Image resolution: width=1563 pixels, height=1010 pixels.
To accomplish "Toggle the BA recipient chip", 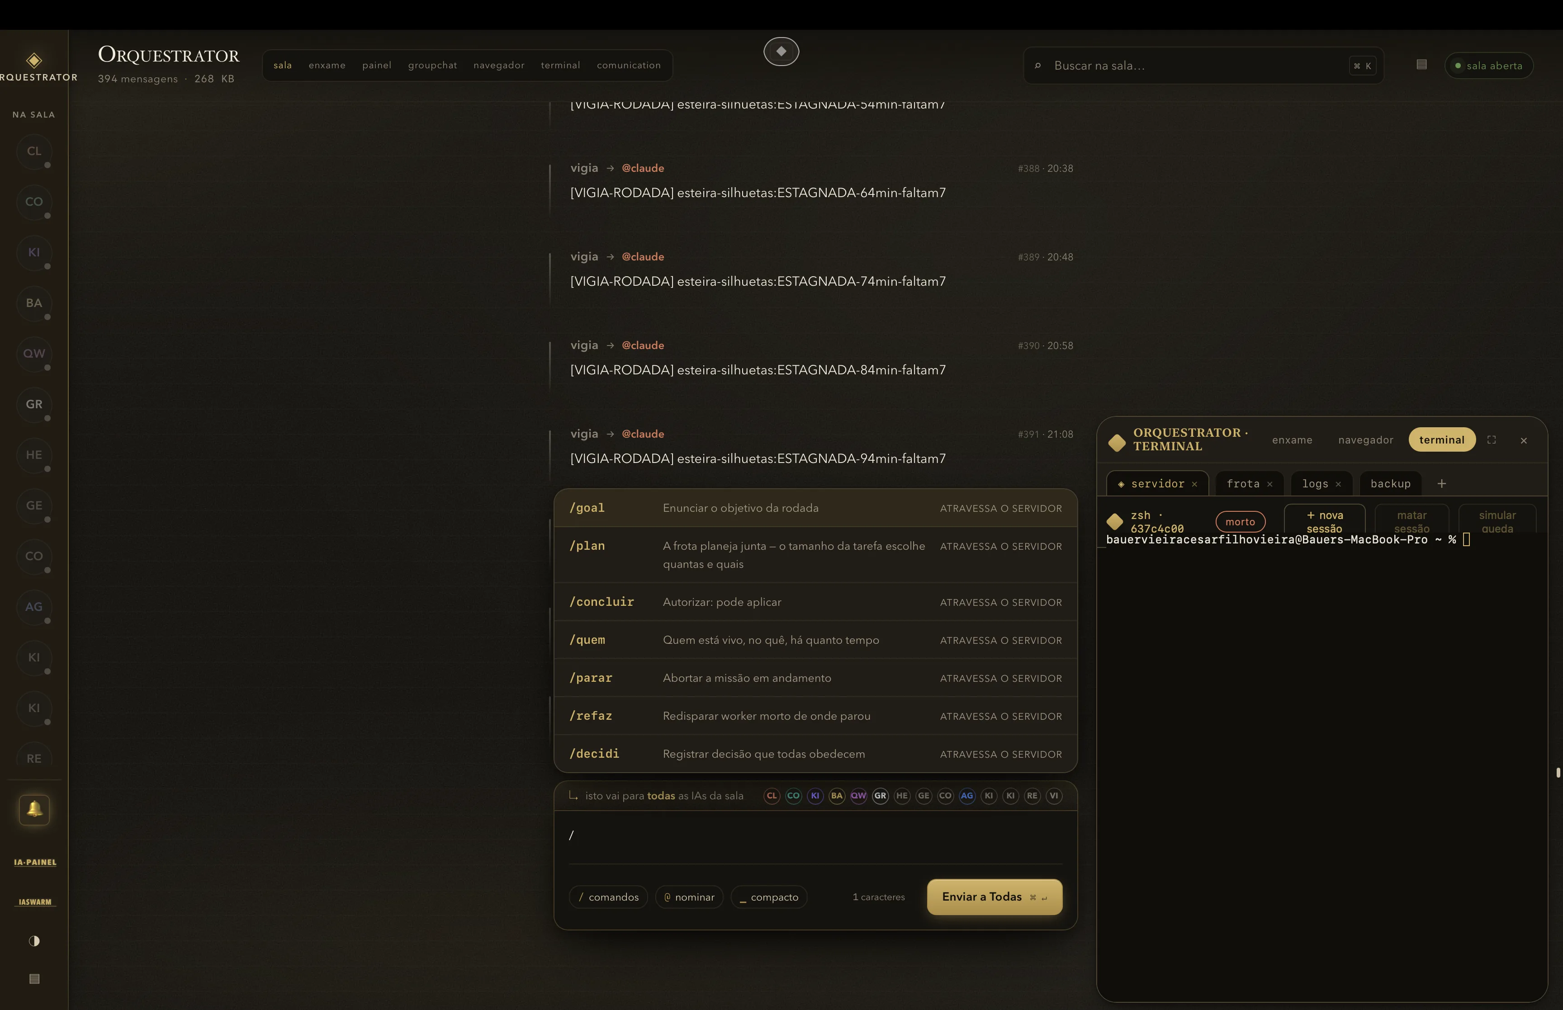I will (837, 796).
